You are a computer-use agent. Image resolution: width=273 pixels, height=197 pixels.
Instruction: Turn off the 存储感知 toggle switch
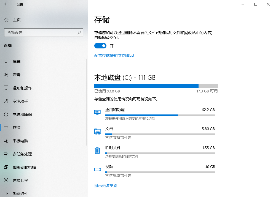click(x=100, y=46)
